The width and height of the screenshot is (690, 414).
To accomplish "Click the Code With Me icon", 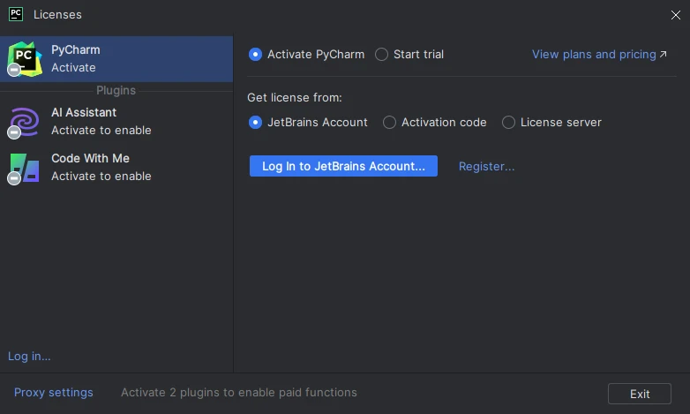I will (24, 168).
